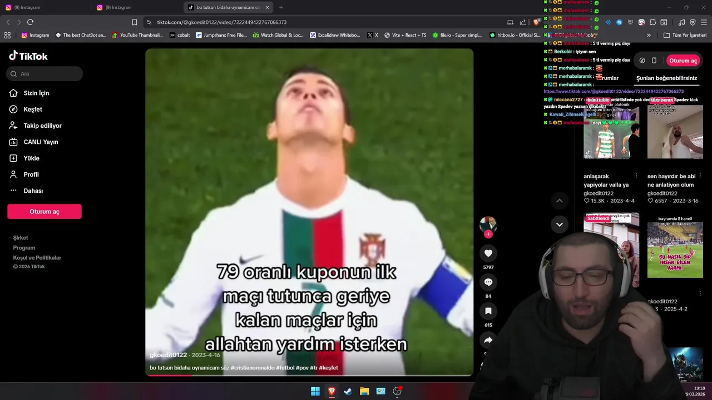Open options for 'sen hayırdır' video
The height and width of the screenshot is (400, 712).
(x=700, y=176)
